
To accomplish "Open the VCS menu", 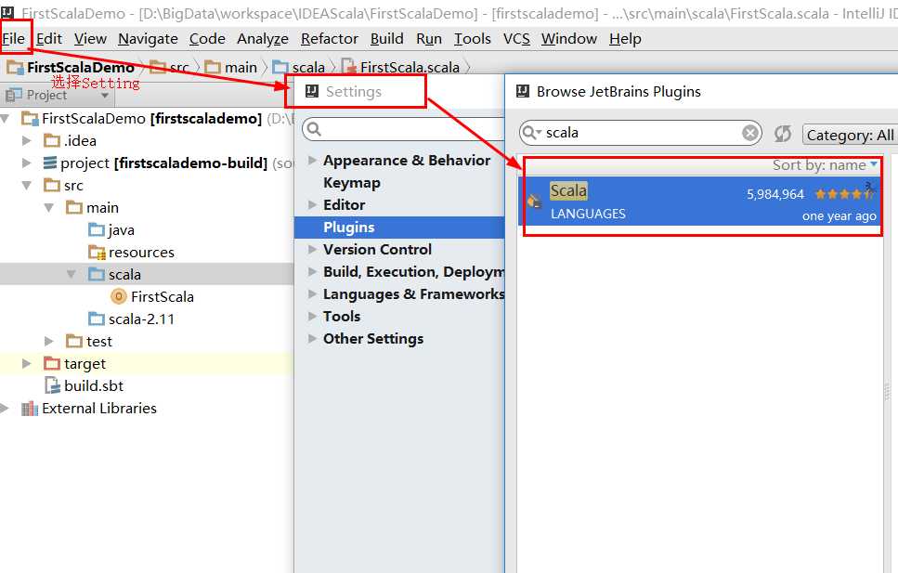I will 516,39.
